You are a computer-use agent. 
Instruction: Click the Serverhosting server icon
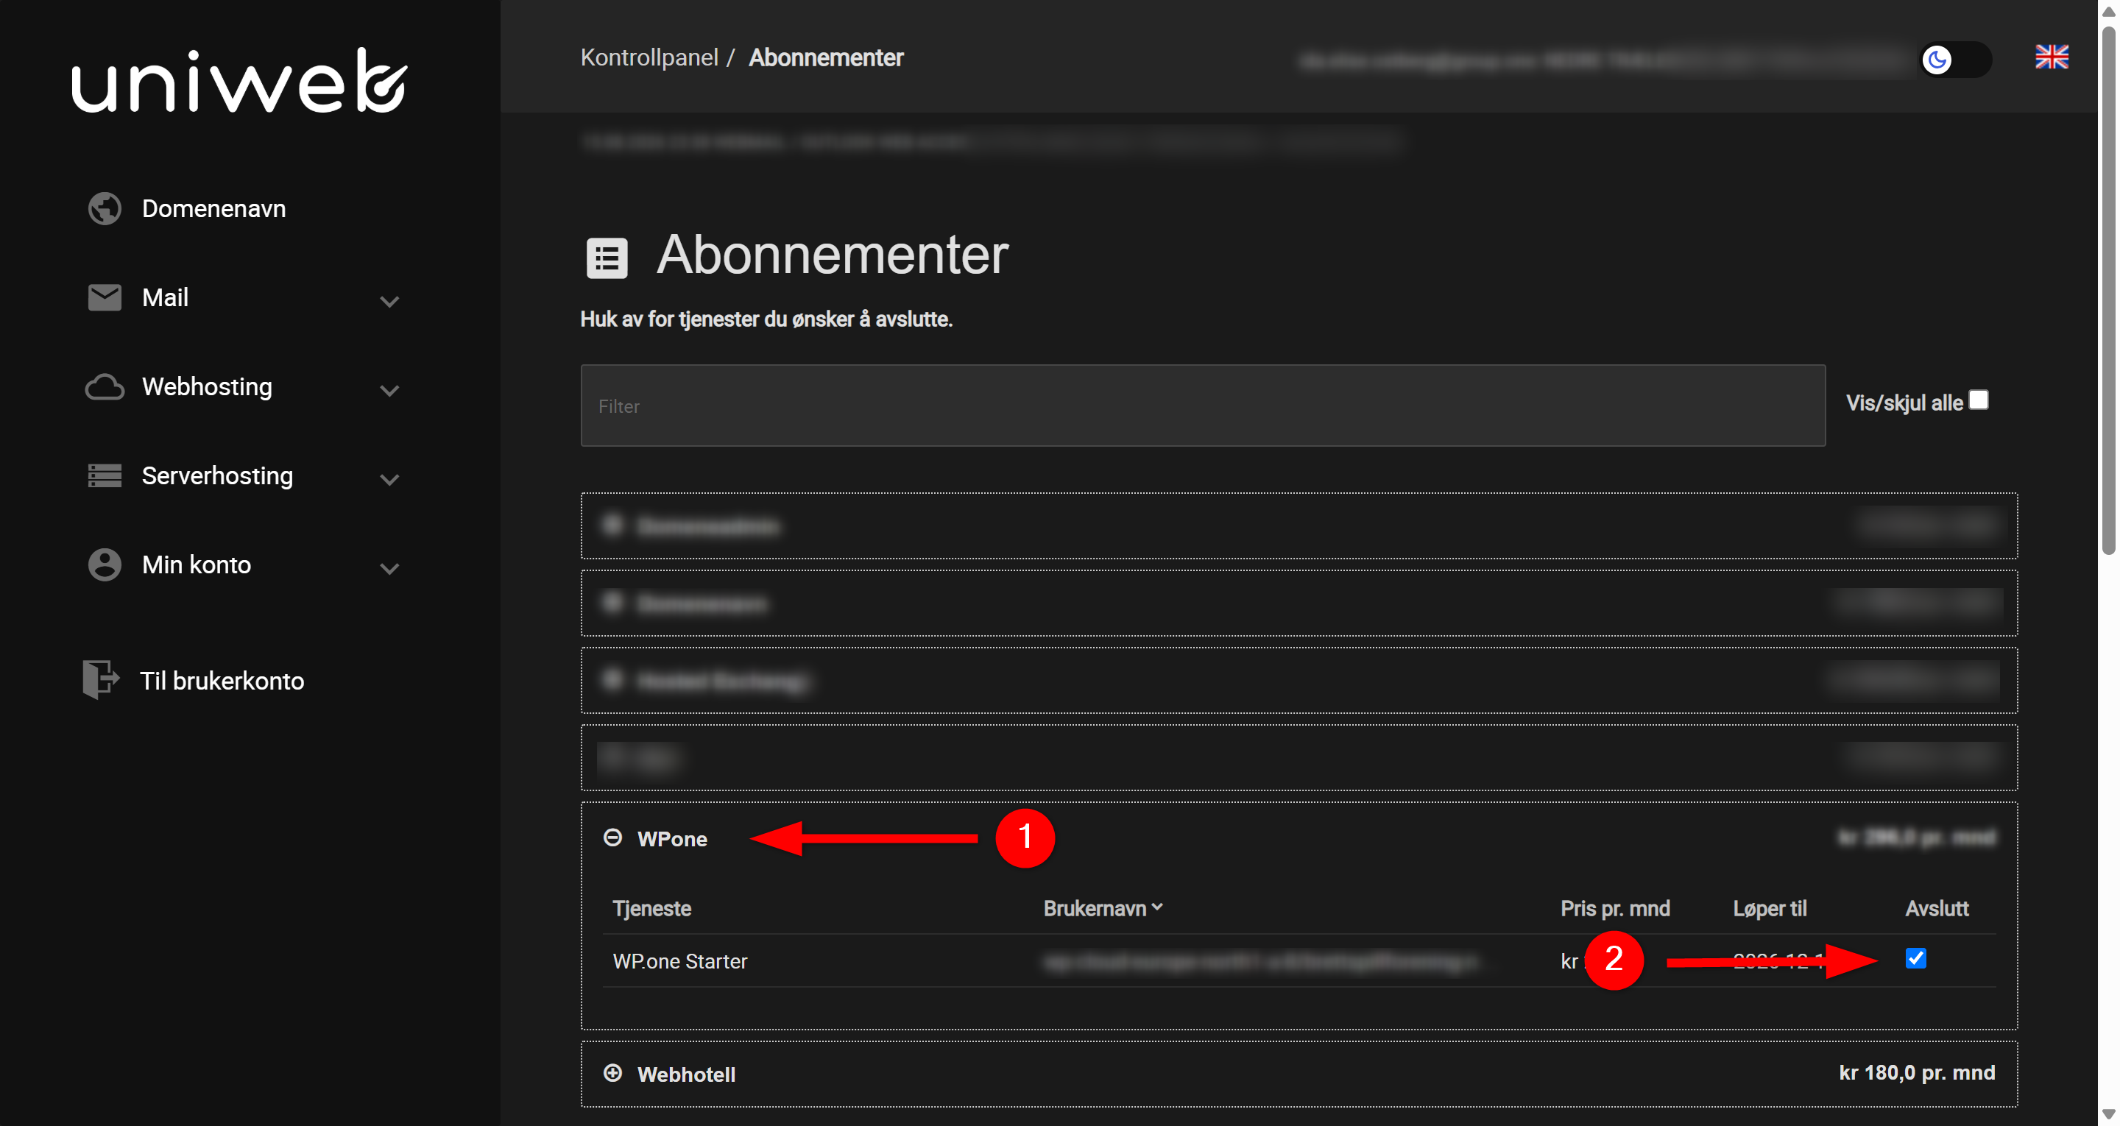[105, 475]
